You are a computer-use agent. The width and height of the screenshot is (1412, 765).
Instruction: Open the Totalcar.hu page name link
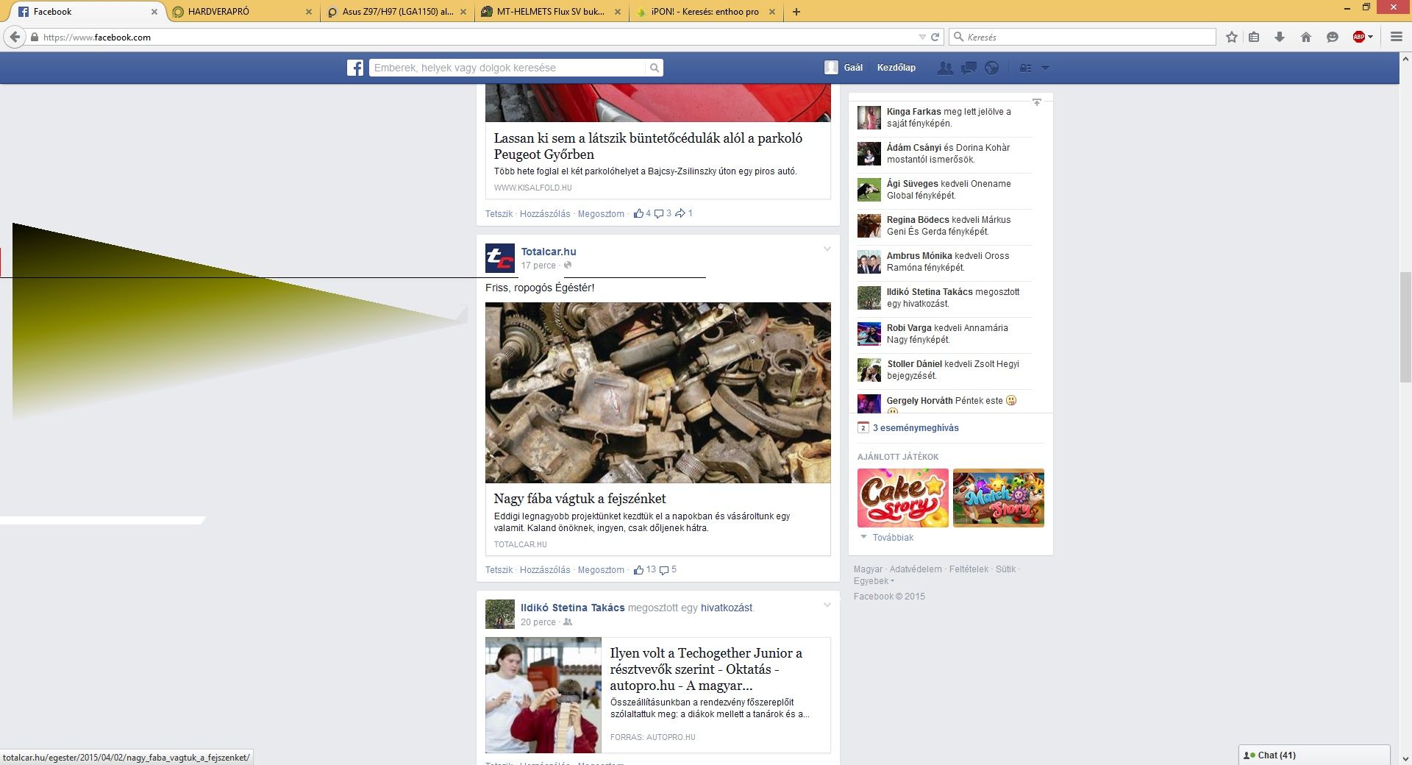[x=549, y=252]
